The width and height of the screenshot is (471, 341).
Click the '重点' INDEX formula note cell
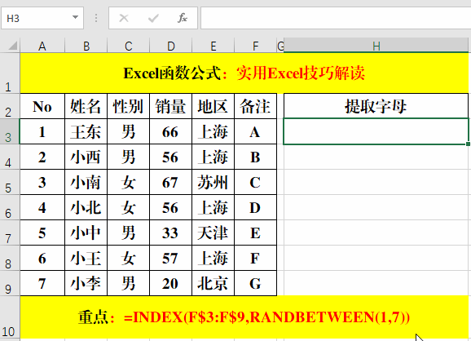coord(244,317)
